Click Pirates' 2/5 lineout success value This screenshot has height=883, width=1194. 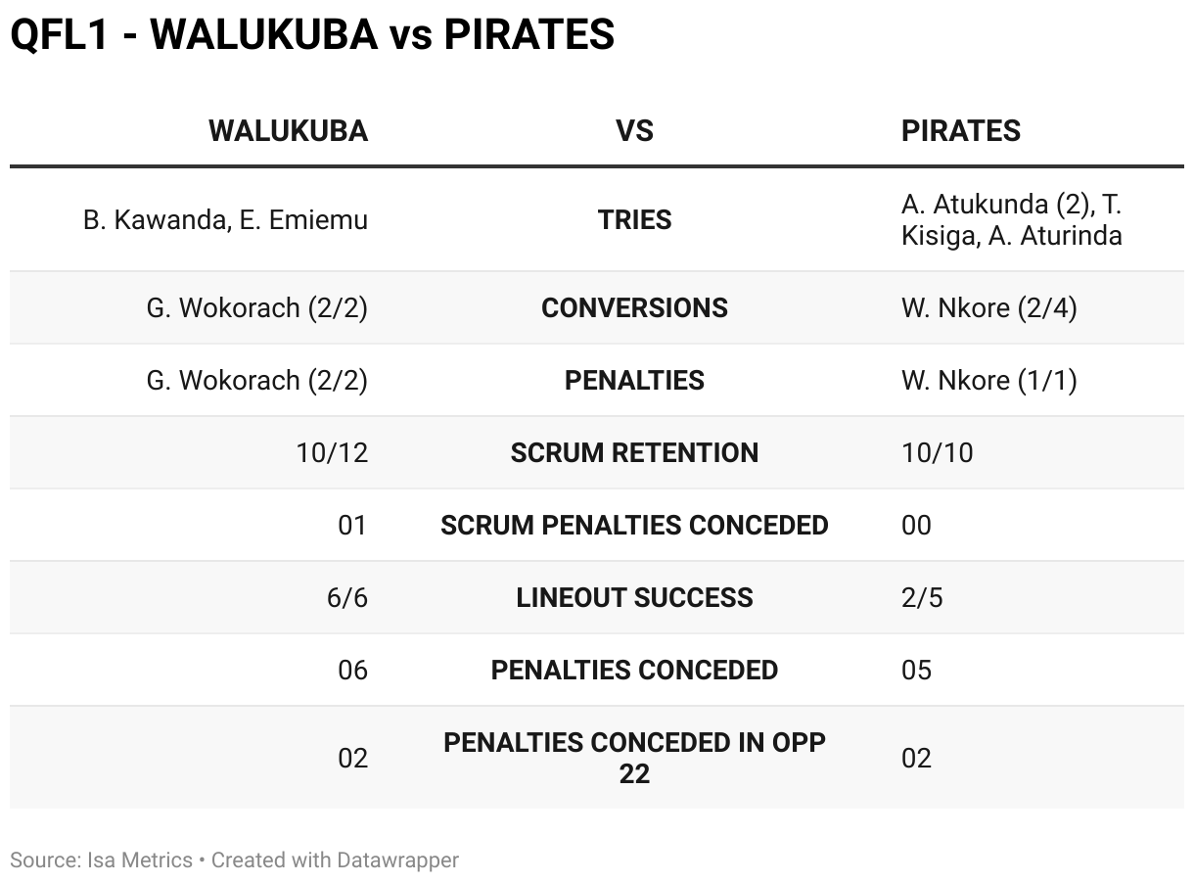pos(922,598)
